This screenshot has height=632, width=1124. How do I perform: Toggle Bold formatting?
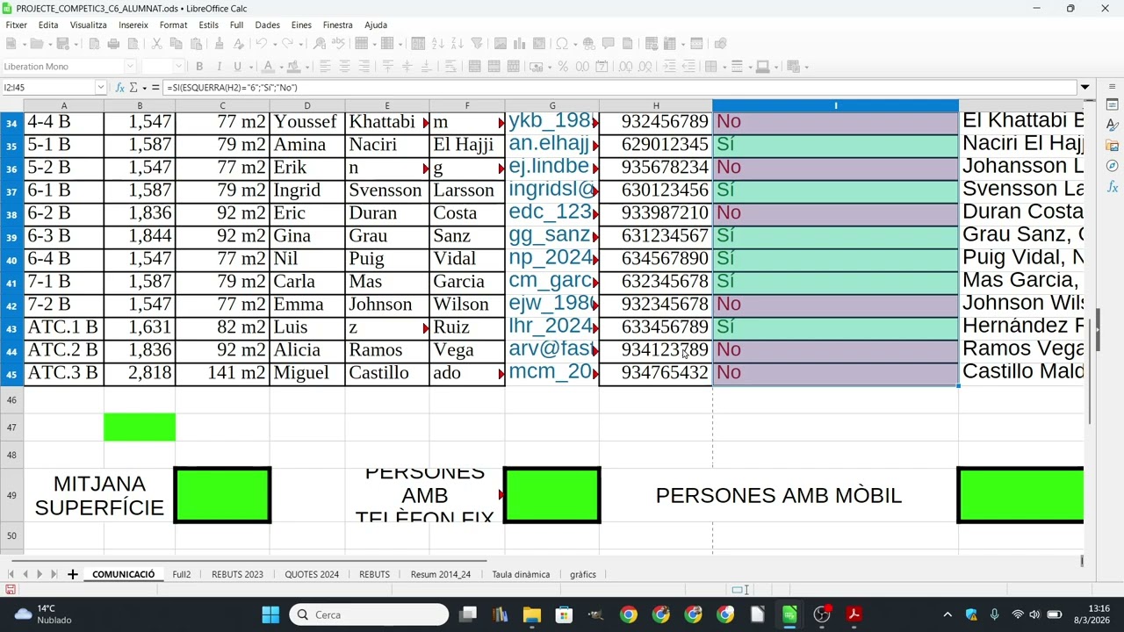pyautogui.click(x=199, y=66)
